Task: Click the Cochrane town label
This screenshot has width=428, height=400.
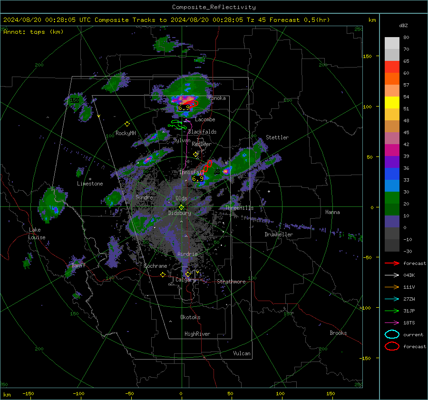Action: 156,266
